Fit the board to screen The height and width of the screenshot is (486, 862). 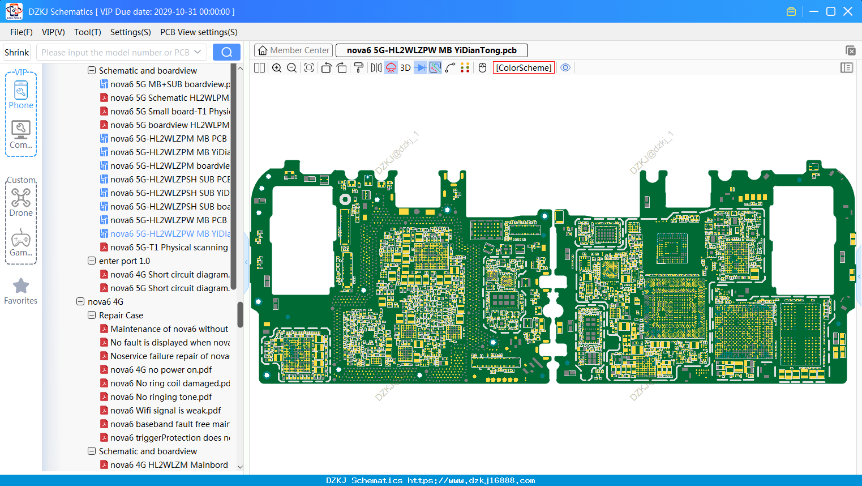(x=309, y=68)
